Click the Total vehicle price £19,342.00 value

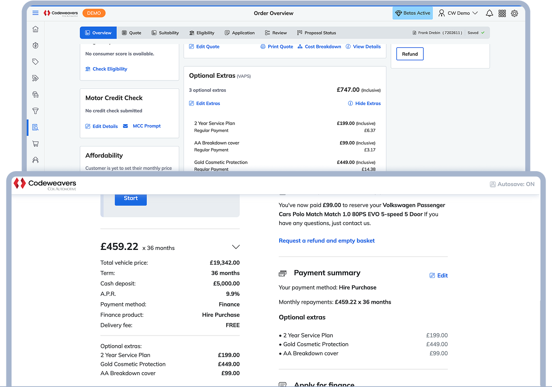pyautogui.click(x=225, y=263)
